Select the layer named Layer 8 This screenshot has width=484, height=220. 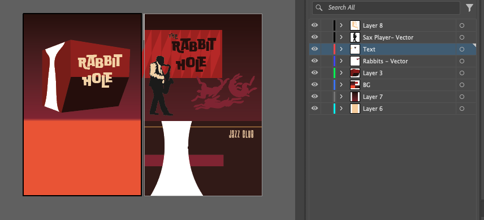[x=373, y=25]
